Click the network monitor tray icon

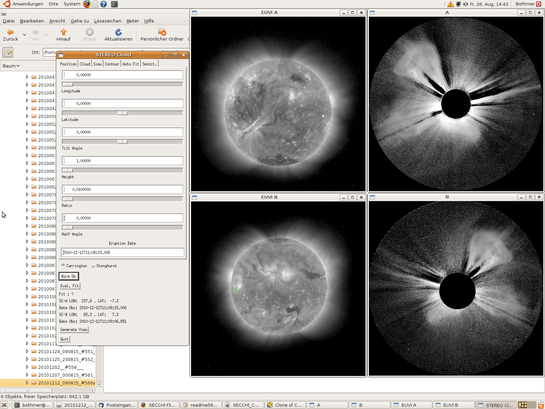458,4
